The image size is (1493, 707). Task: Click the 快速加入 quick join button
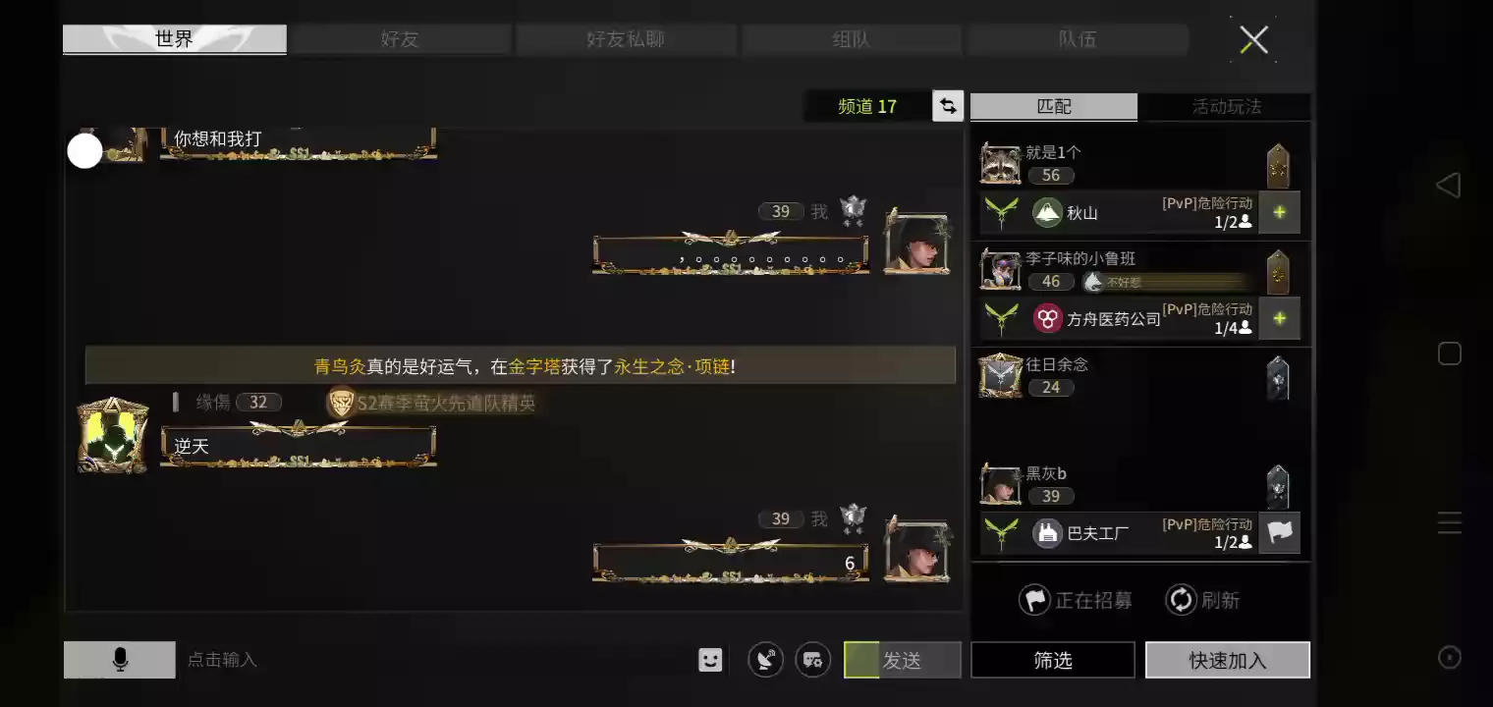click(1228, 660)
